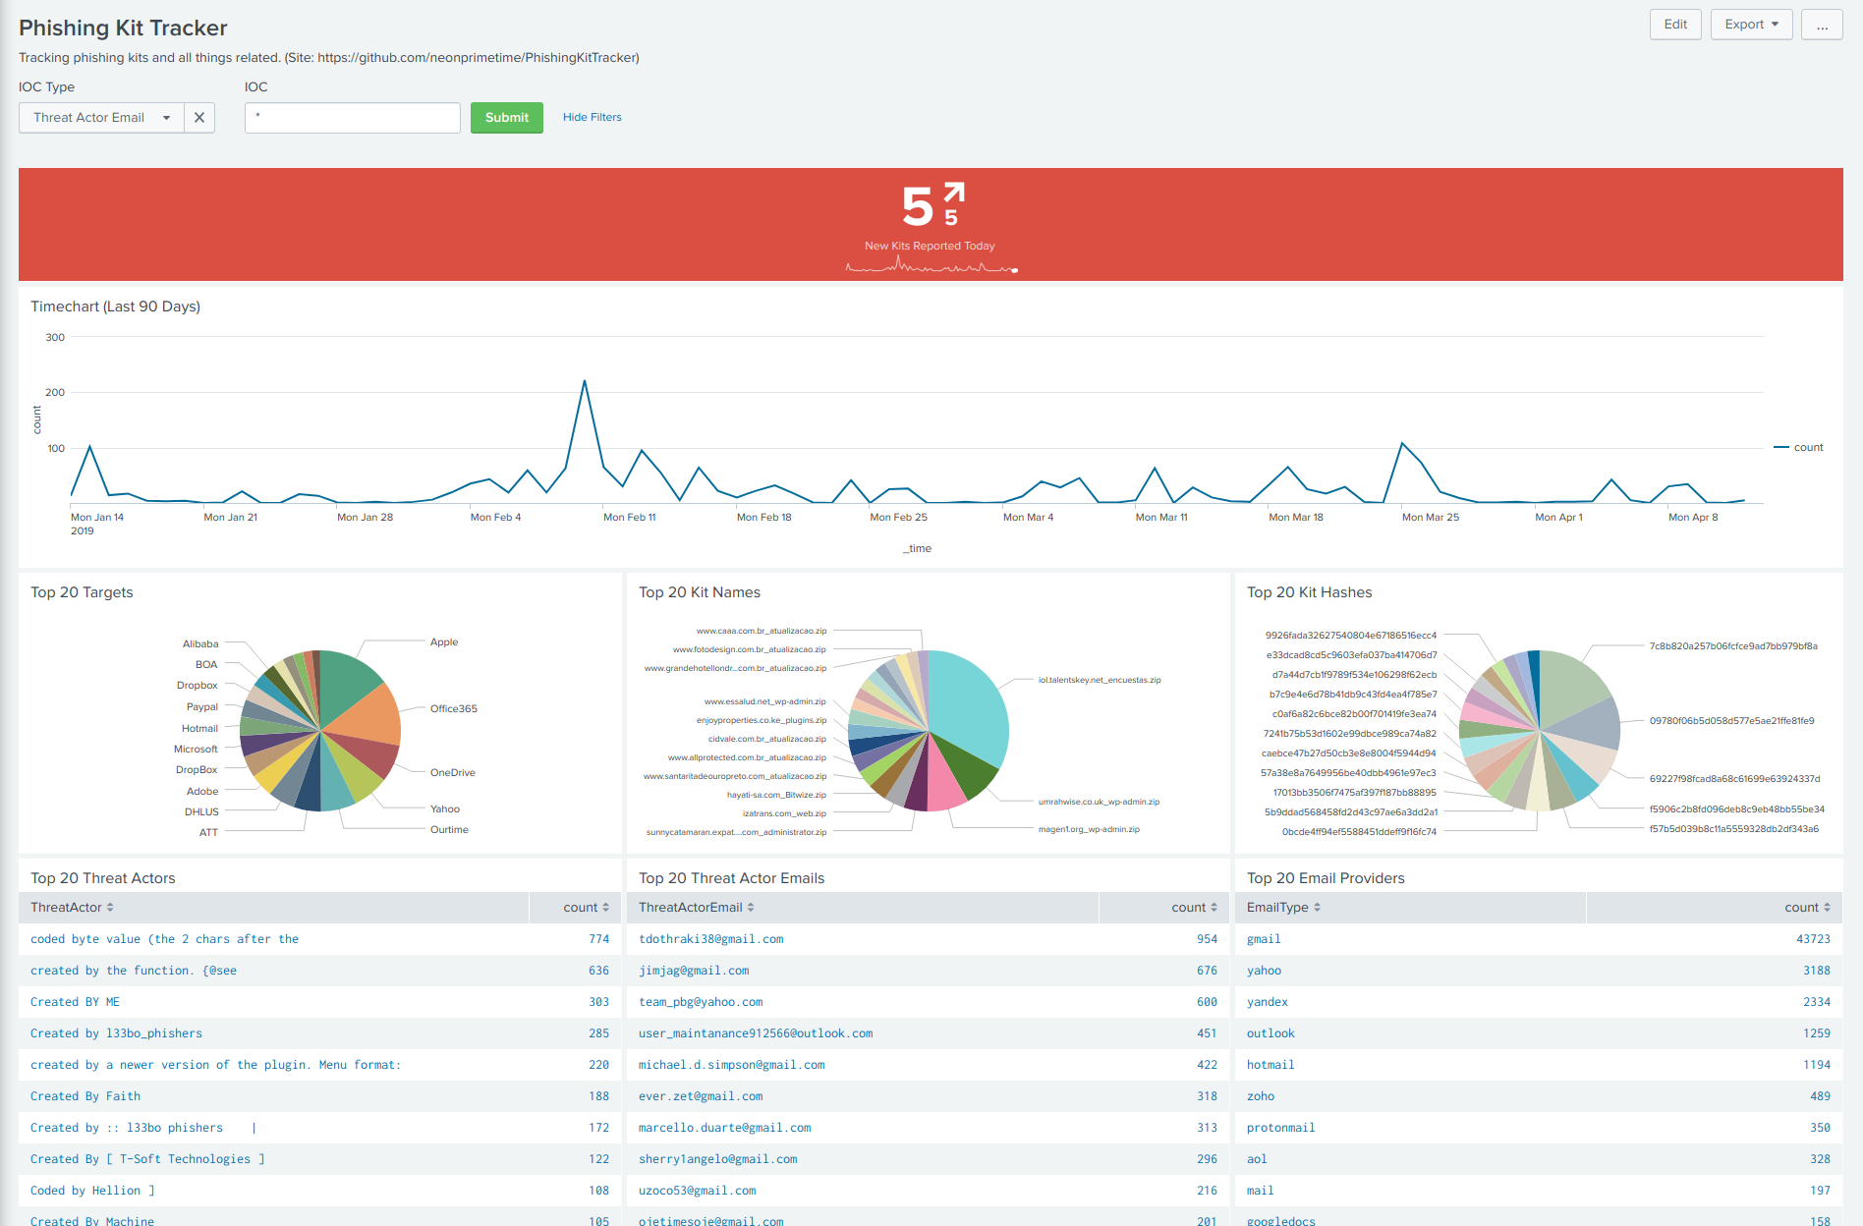
Task: Open ever.zet@gmail.com email row
Action: tap(929, 1096)
